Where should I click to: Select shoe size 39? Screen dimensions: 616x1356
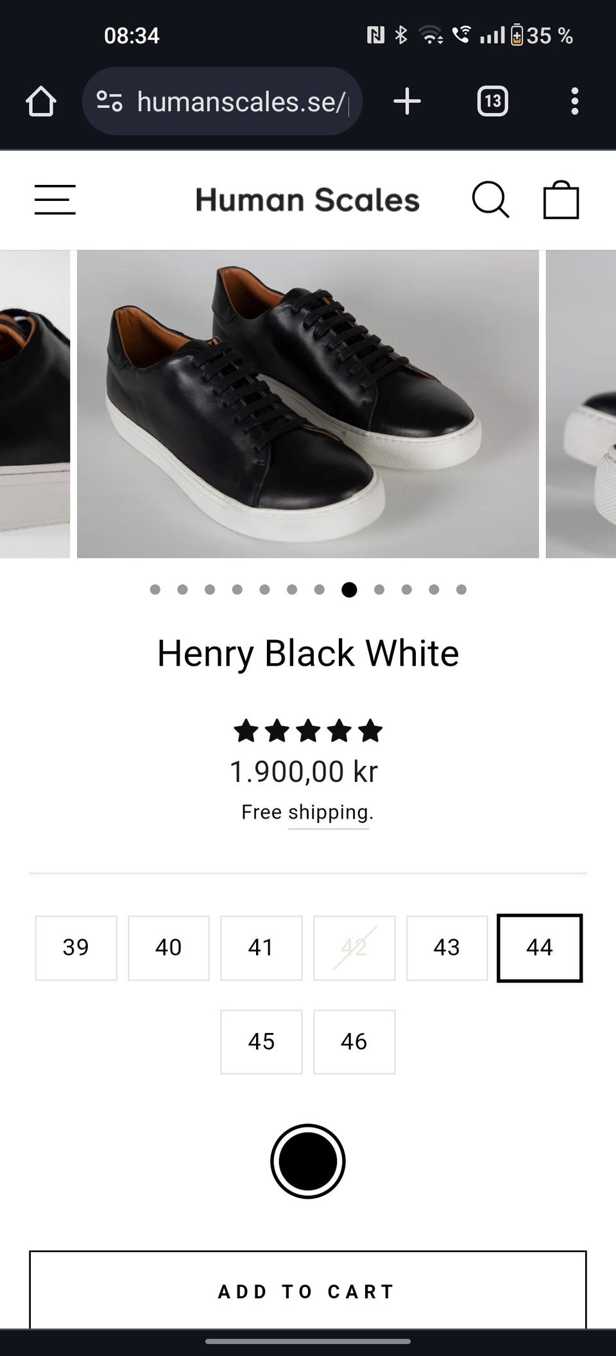pos(76,948)
